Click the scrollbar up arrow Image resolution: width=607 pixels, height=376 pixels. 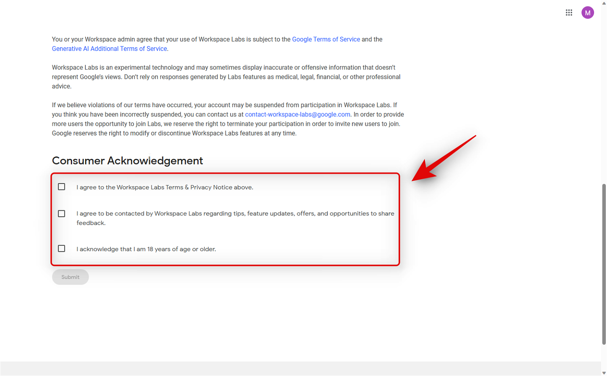point(604,3)
